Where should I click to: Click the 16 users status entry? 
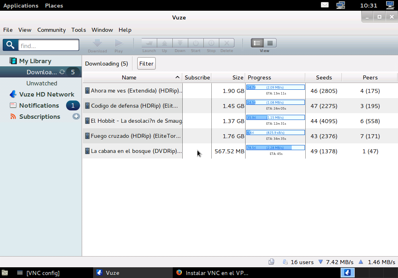298,262
